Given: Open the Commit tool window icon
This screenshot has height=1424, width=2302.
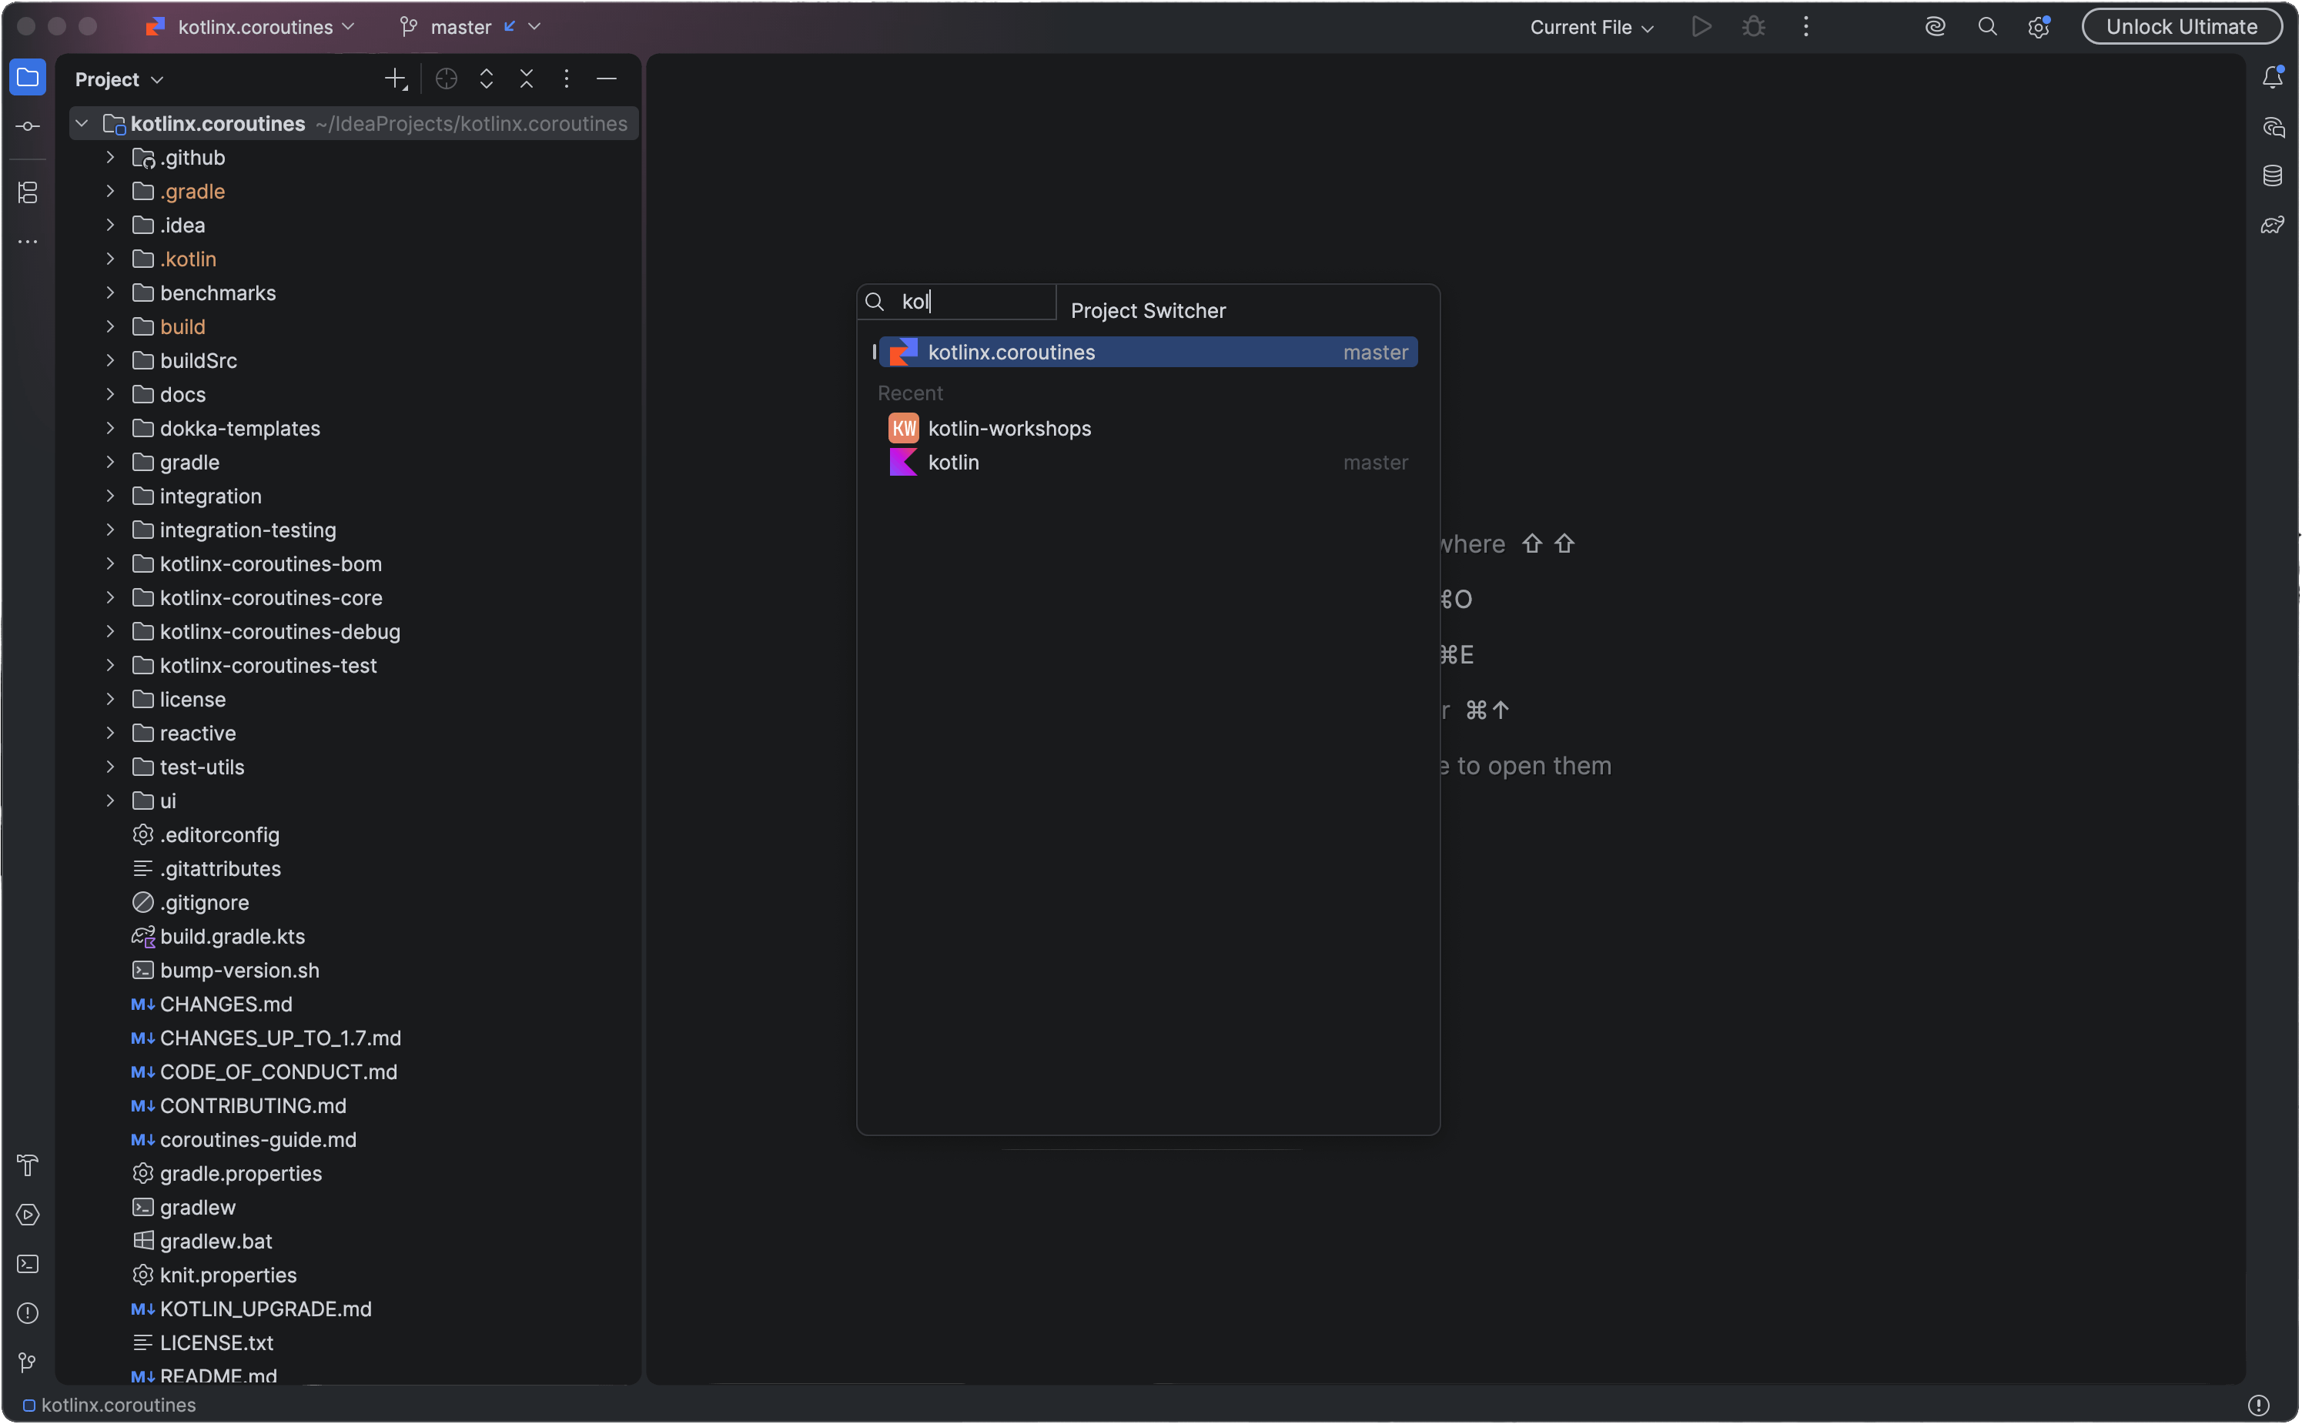Looking at the screenshot, I should pyautogui.click(x=27, y=126).
